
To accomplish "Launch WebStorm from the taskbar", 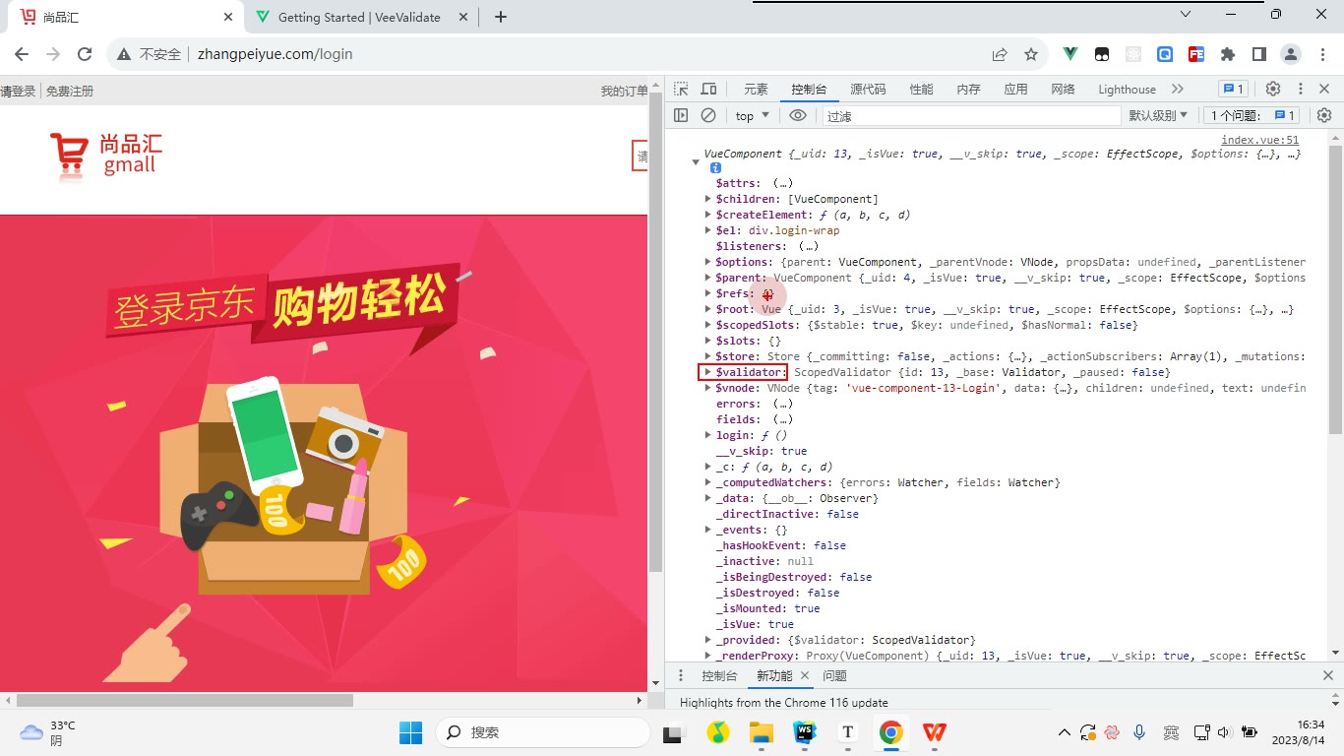I will (805, 732).
